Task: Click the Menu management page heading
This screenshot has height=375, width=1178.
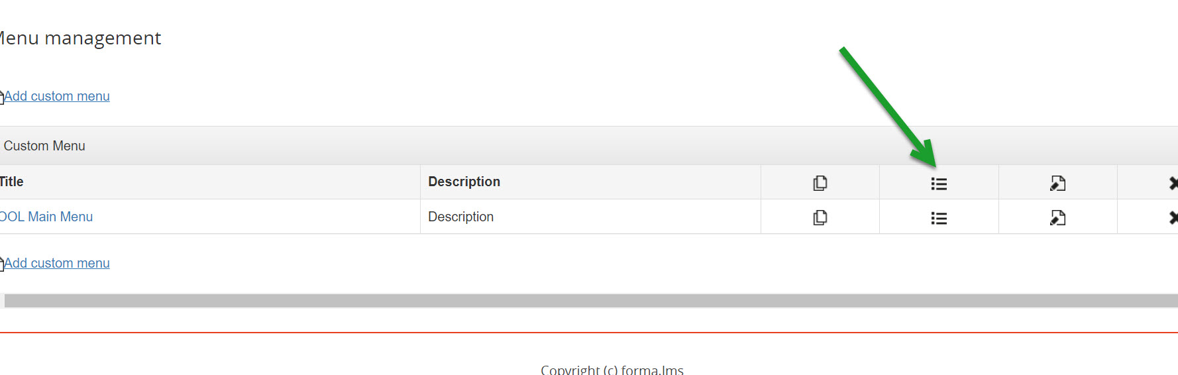Action: 80,38
